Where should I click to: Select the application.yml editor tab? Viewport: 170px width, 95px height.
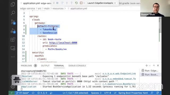(36, 3)
